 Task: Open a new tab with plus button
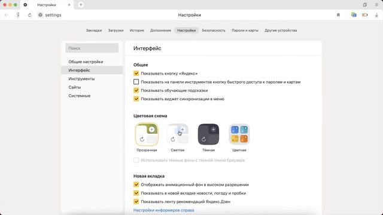click(x=81, y=5)
